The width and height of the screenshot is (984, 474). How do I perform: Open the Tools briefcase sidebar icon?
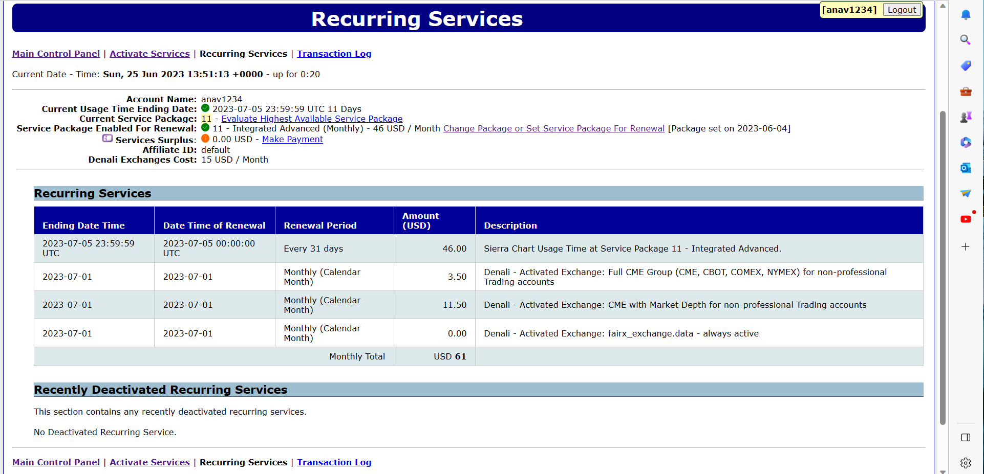tap(966, 92)
